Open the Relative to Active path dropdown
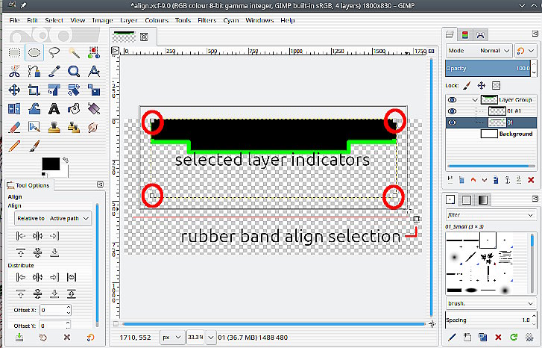 point(53,219)
